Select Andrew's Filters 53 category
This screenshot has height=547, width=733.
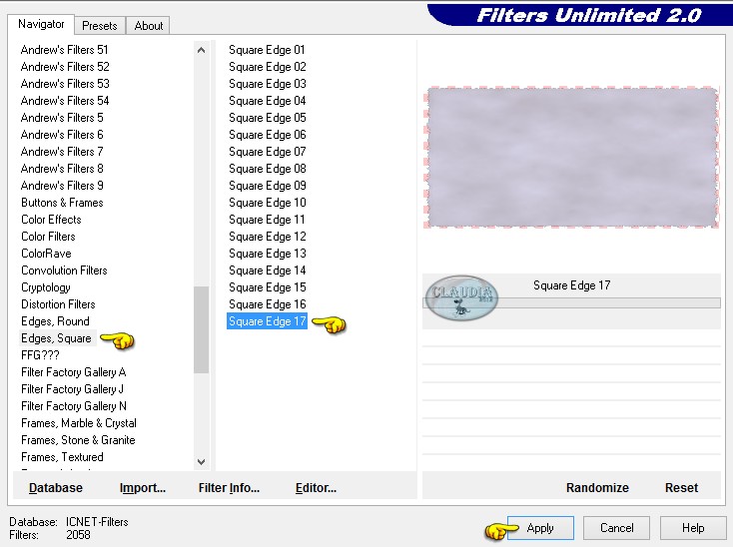coord(65,84)
